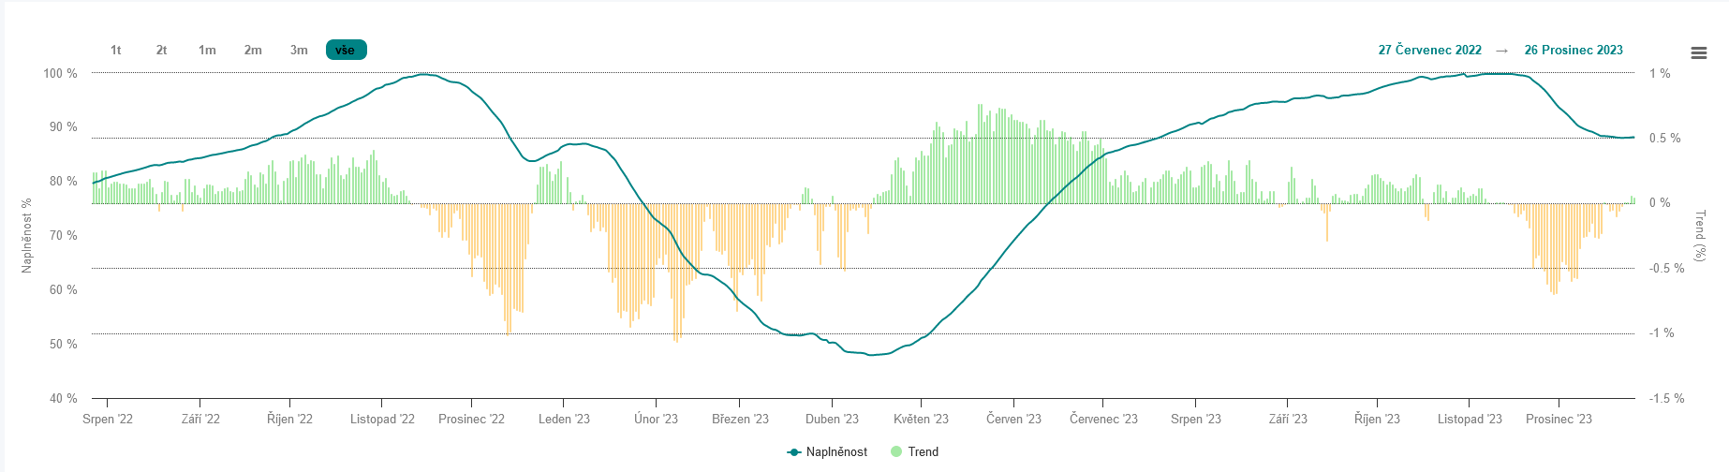The width and height of the screenshot is (1729, 472).
Task: Open the start date 27 Červenec 2022
Action: coord(1429,51)
